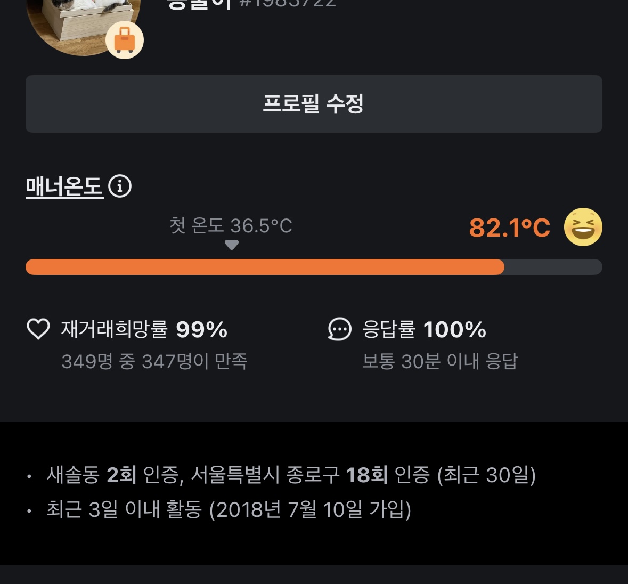Image resolution: width=628 pixels, height=584 pixels.
Task: Tap the 재거래희망률 99% text
Action: [144, 329]
